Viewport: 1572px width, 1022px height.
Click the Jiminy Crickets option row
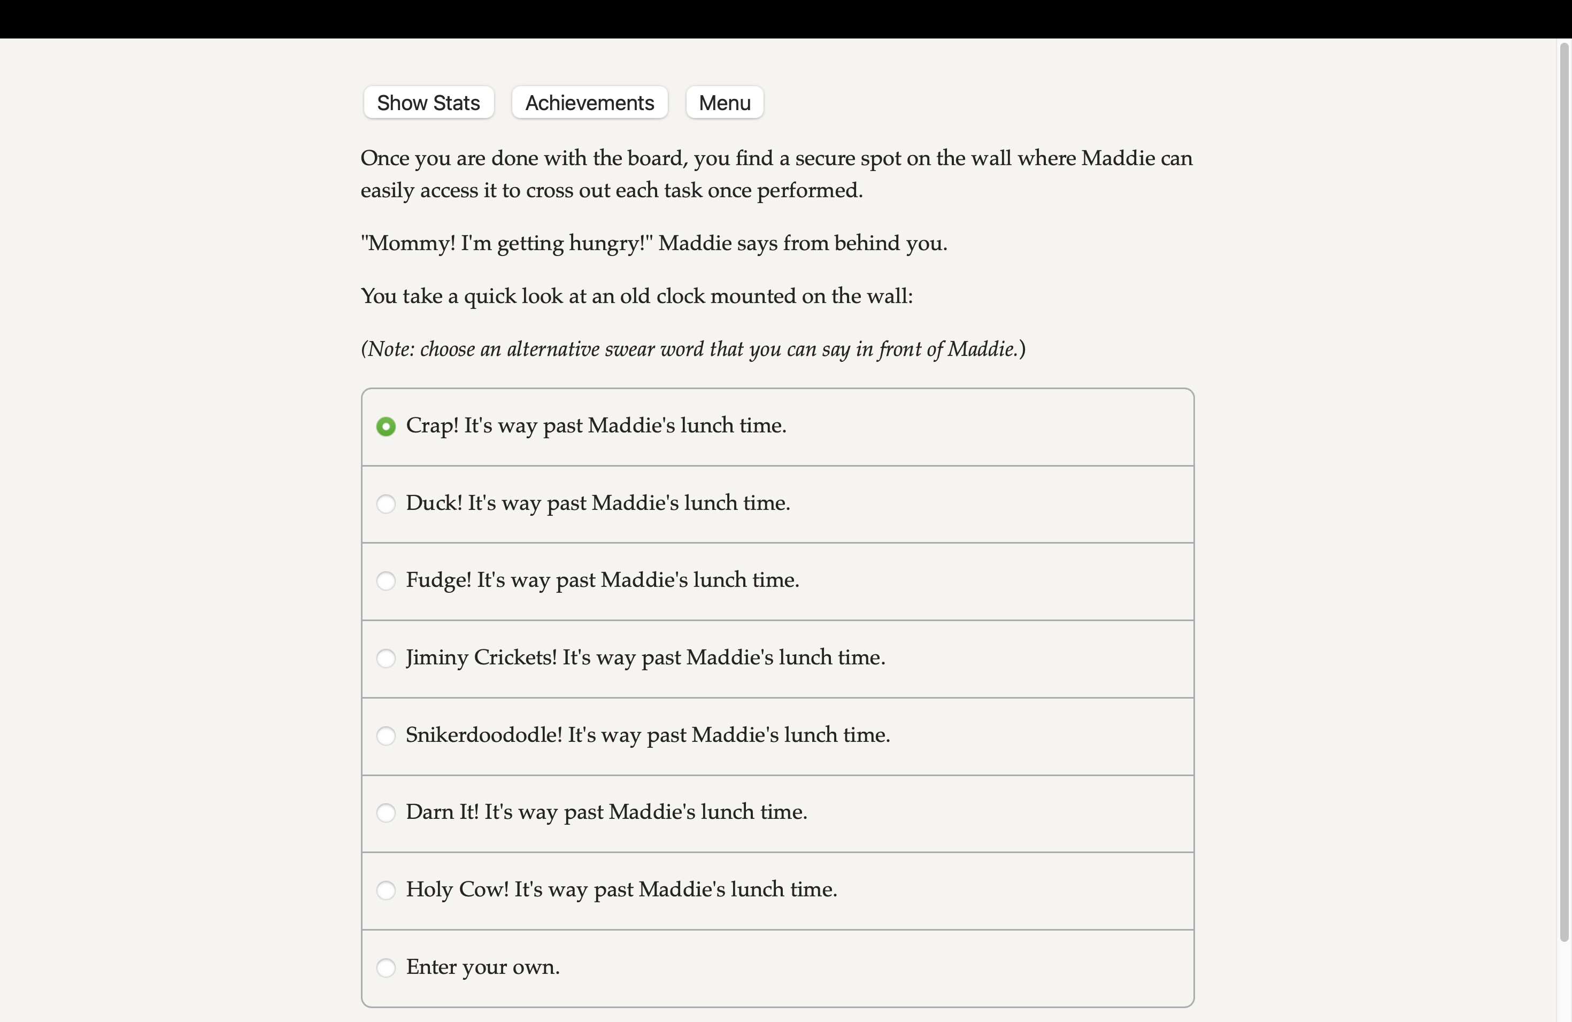(645, 658)
